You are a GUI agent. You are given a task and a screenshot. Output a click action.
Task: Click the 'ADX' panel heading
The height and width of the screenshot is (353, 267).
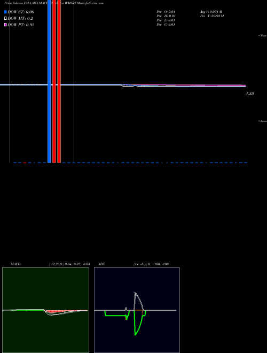pos(101,264)
